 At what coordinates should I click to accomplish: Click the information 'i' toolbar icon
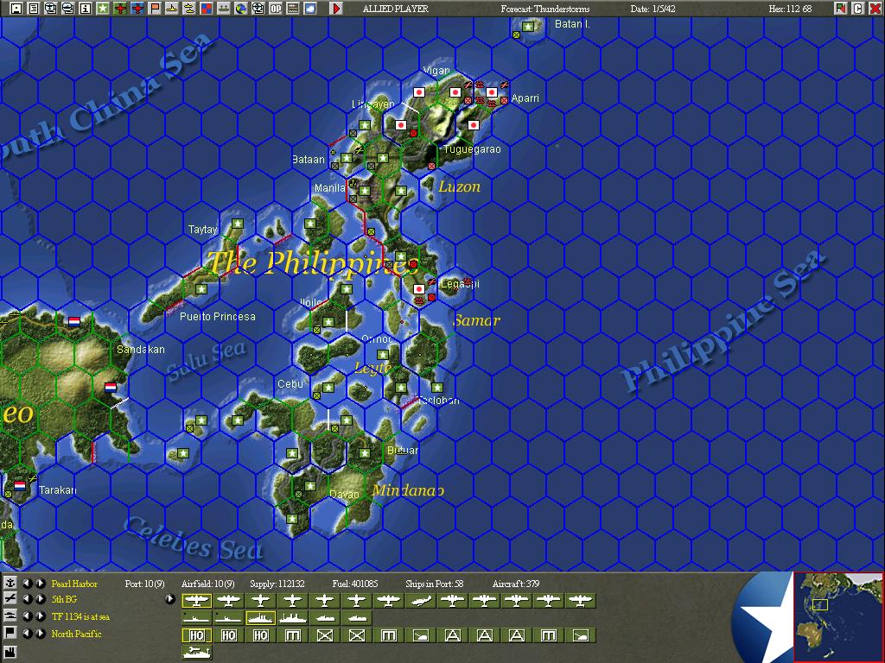86,8
